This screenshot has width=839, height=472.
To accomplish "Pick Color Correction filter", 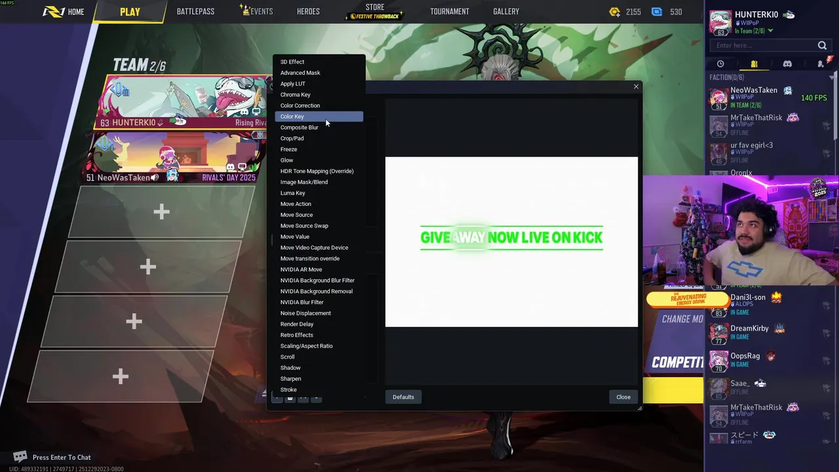I will (319, 106).
